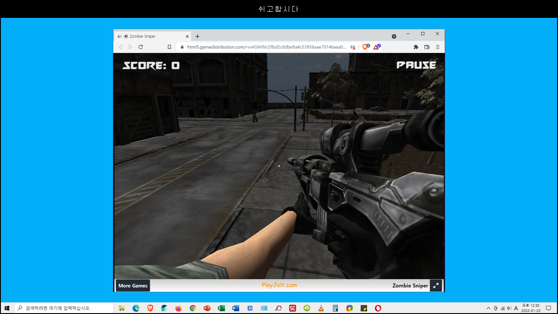Open the sticky notes taskbar icon
This screenshot has width=558, height=314.
pos(364,308)
